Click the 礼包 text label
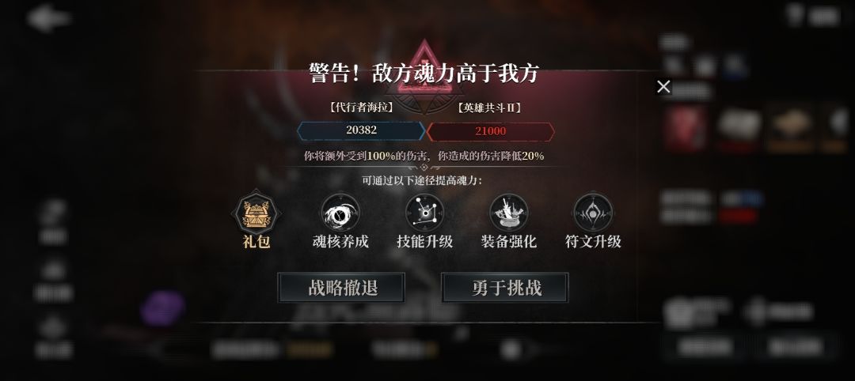The width and height of the screenshot is (855, 381). click(256, 241)
